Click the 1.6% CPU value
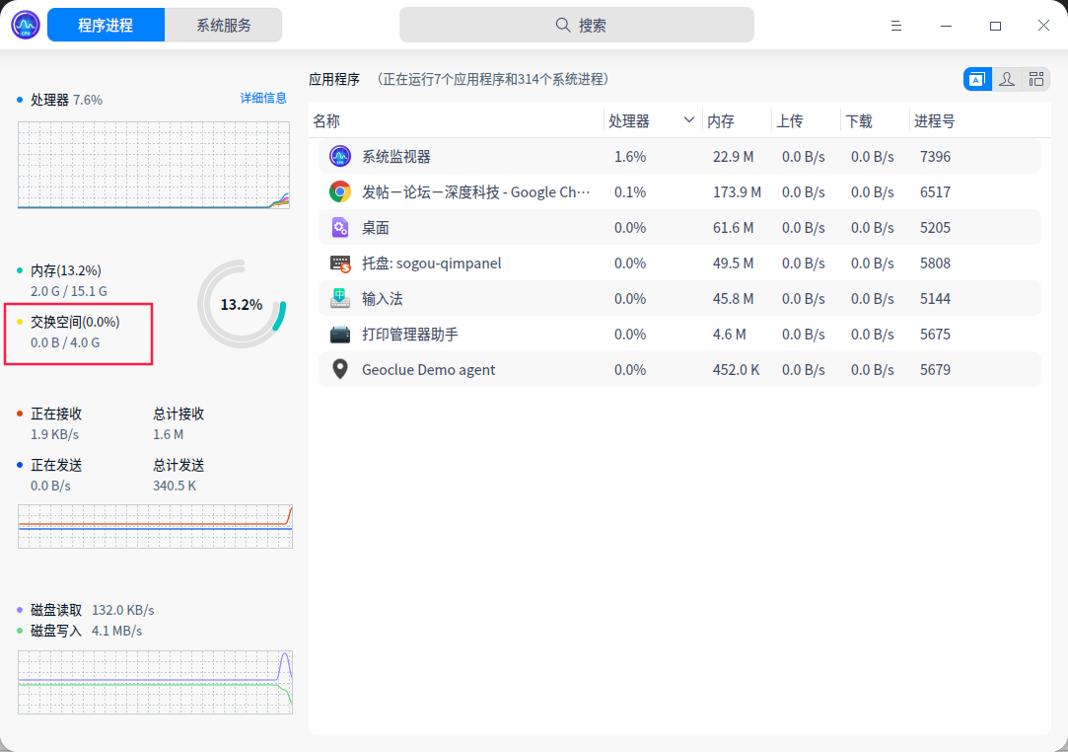This screenshot has width=1068, height=752. pos(630,157)
